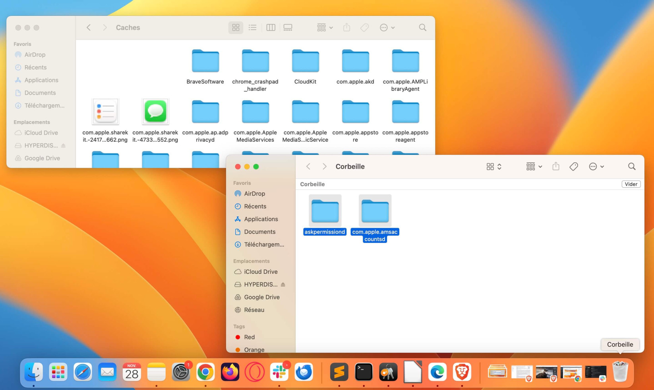Select the com.apple.akd folder in Caches
The height and width of the screenshot is (390, 654).
(x=356, y=61)
